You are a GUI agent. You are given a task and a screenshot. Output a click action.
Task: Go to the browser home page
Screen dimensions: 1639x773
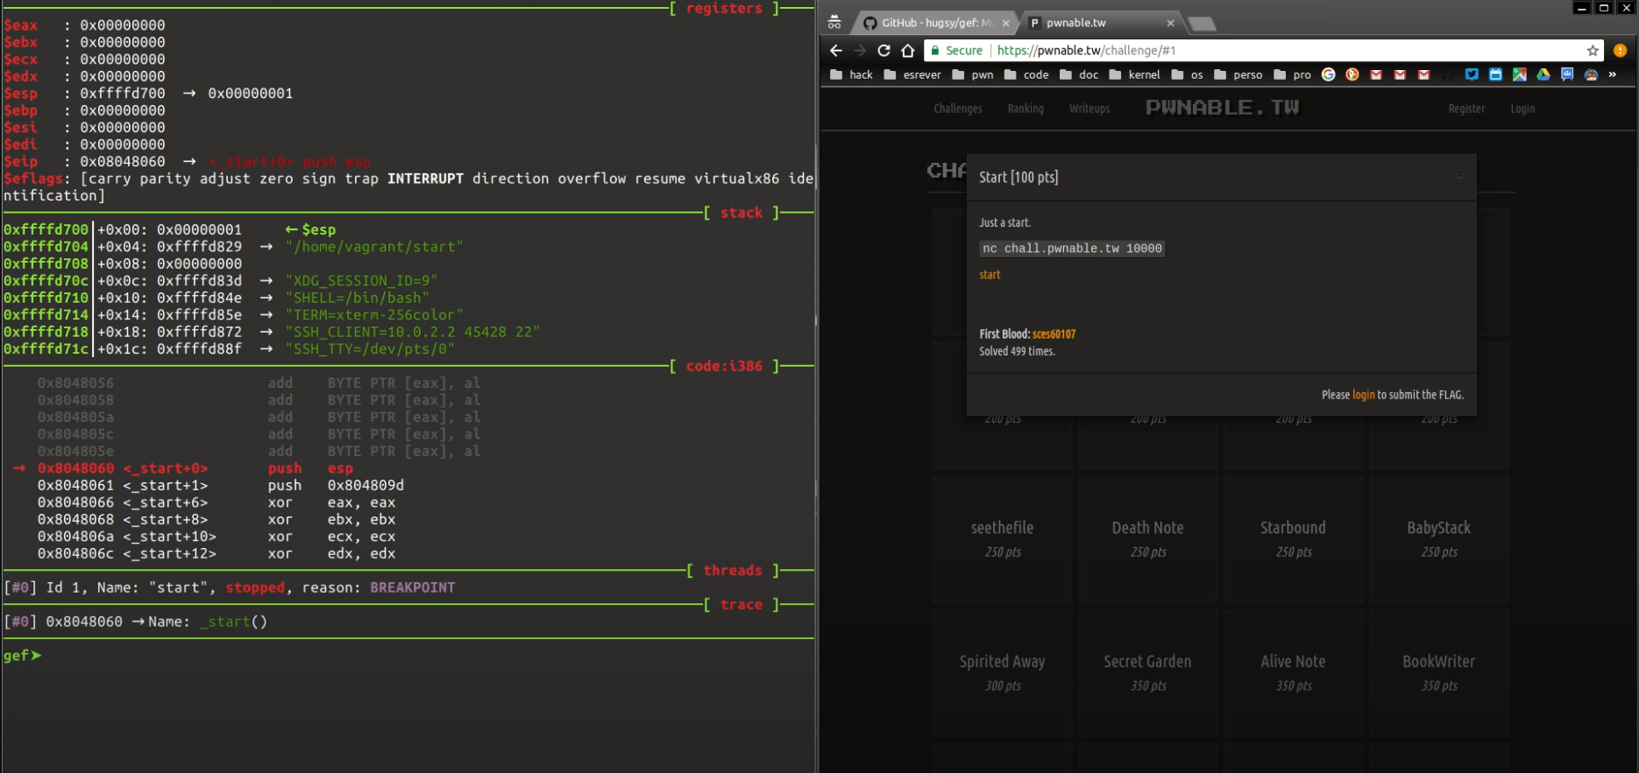(908, 51)
